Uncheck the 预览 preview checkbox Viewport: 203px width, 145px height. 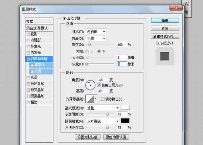[x=159, y=43]
